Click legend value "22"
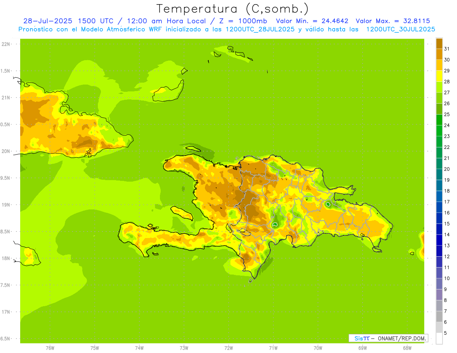Viewport: 457px width, 353px height. tap(447, 147)
